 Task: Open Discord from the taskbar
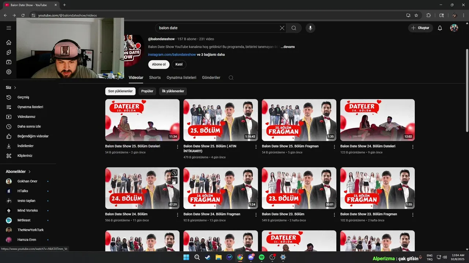click(x=251, y=257)
